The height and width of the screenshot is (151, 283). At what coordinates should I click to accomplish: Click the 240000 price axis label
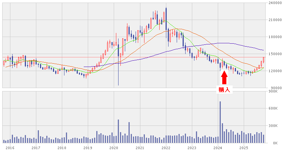pyautogui.click(x=274, y=3)
